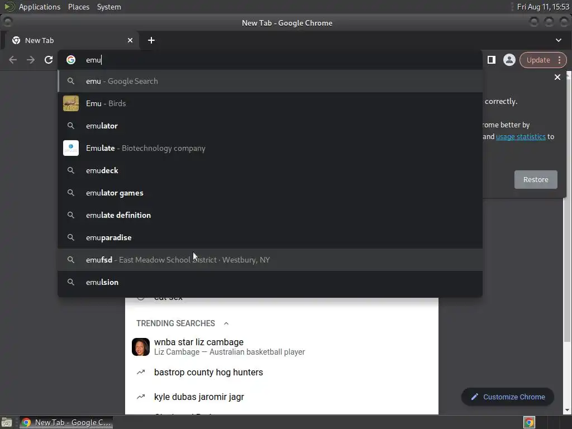Close the New Tab tab
Screen dimensions: 572x429
130,40
